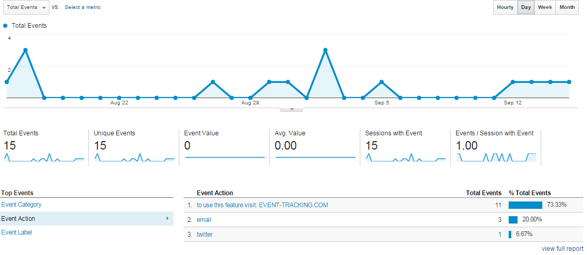Switch the chart to Week view
This screenshot has height=255, width=587.
click(x=544, y=7)
